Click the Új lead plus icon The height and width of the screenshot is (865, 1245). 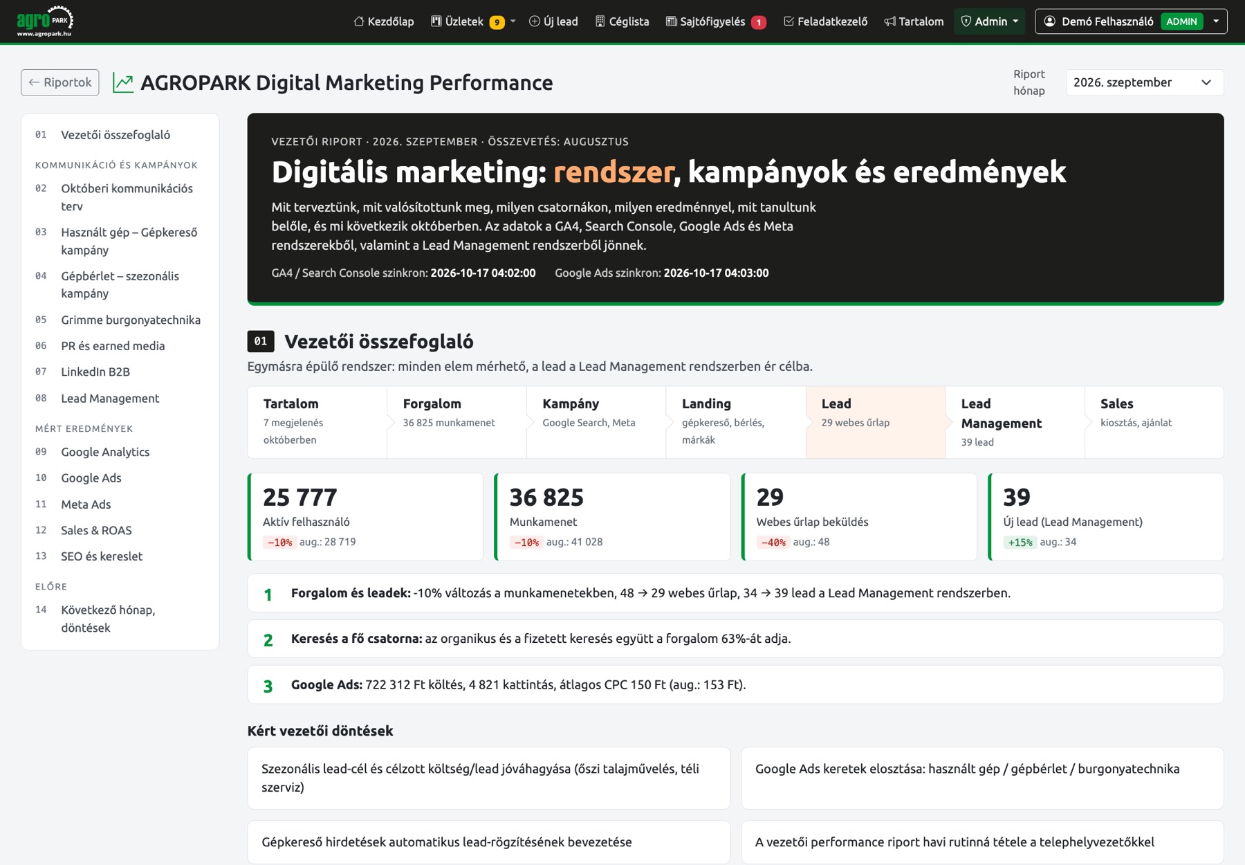point(534,21)
